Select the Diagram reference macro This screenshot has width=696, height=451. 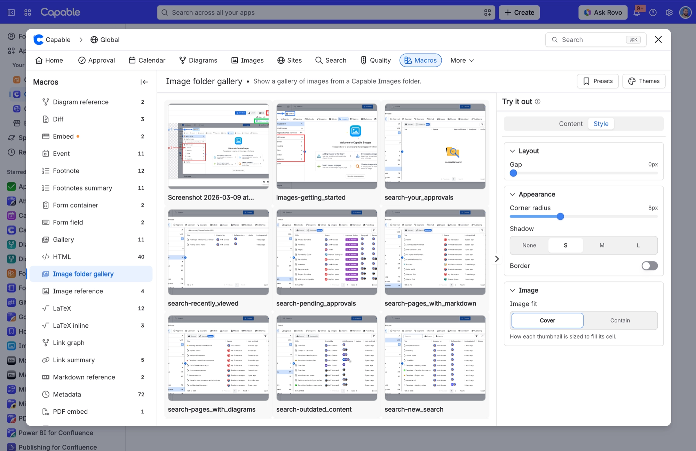coord(91,102)
